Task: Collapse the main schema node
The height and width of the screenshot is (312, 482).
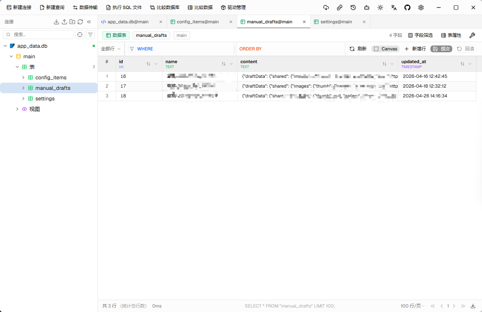Action: pos(11,56)
